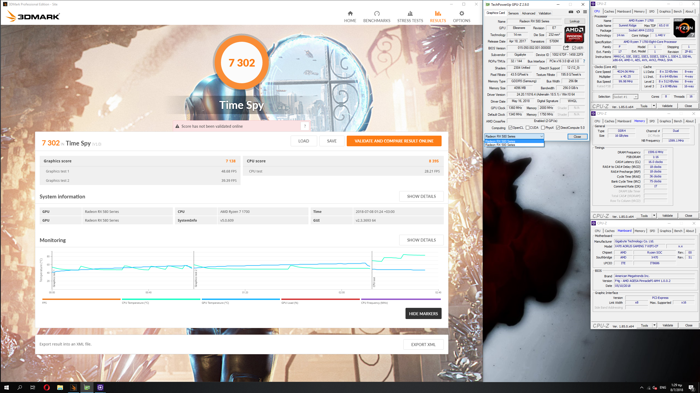Open the notification center
The height and width of the screenshot is (393, 700).
coord(691,388)
